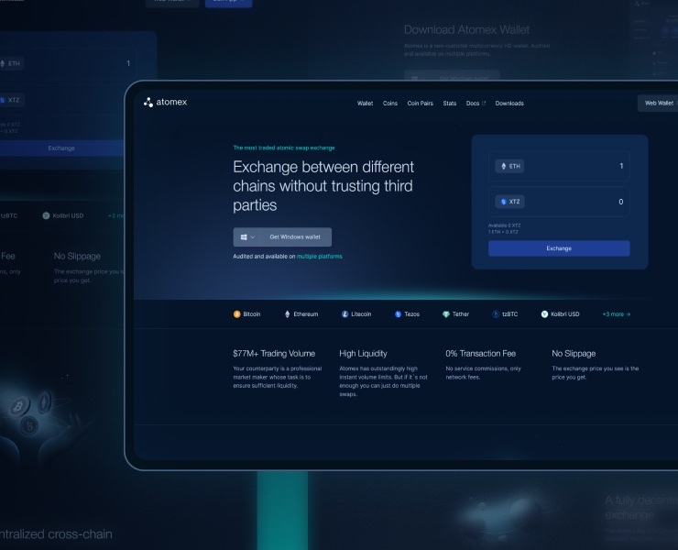Select the Tether coin label
Viewport: 678px width, 550px height.
(x=461, y=314)
